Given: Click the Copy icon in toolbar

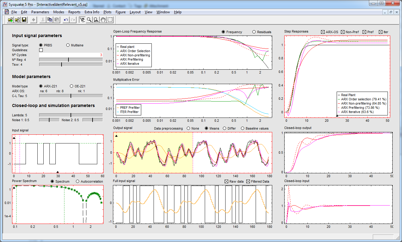Looking at the screenshot, I should click(50, 20).
